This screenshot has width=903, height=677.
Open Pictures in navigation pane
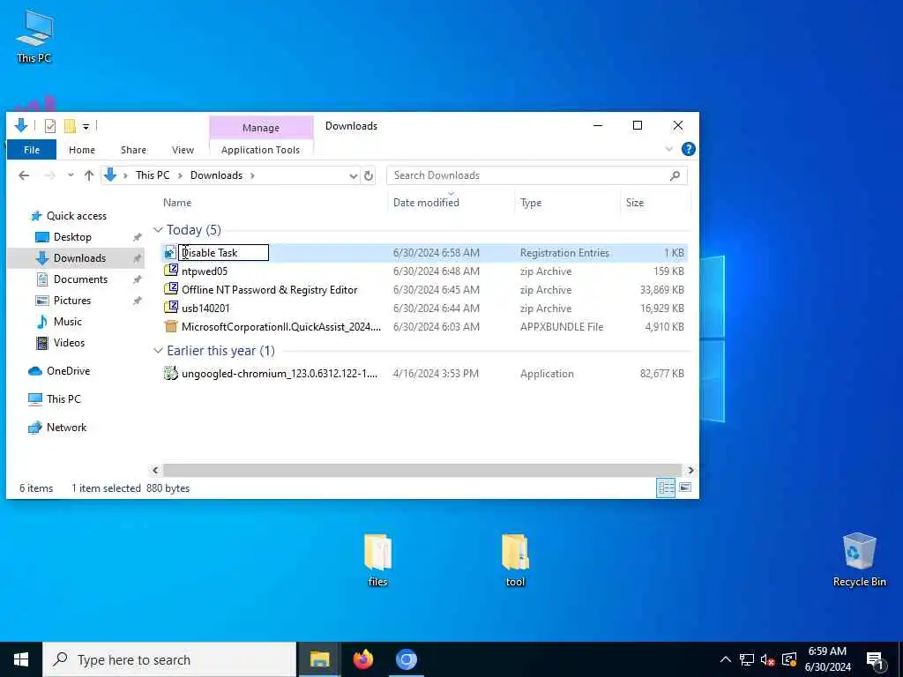[72, 301]
